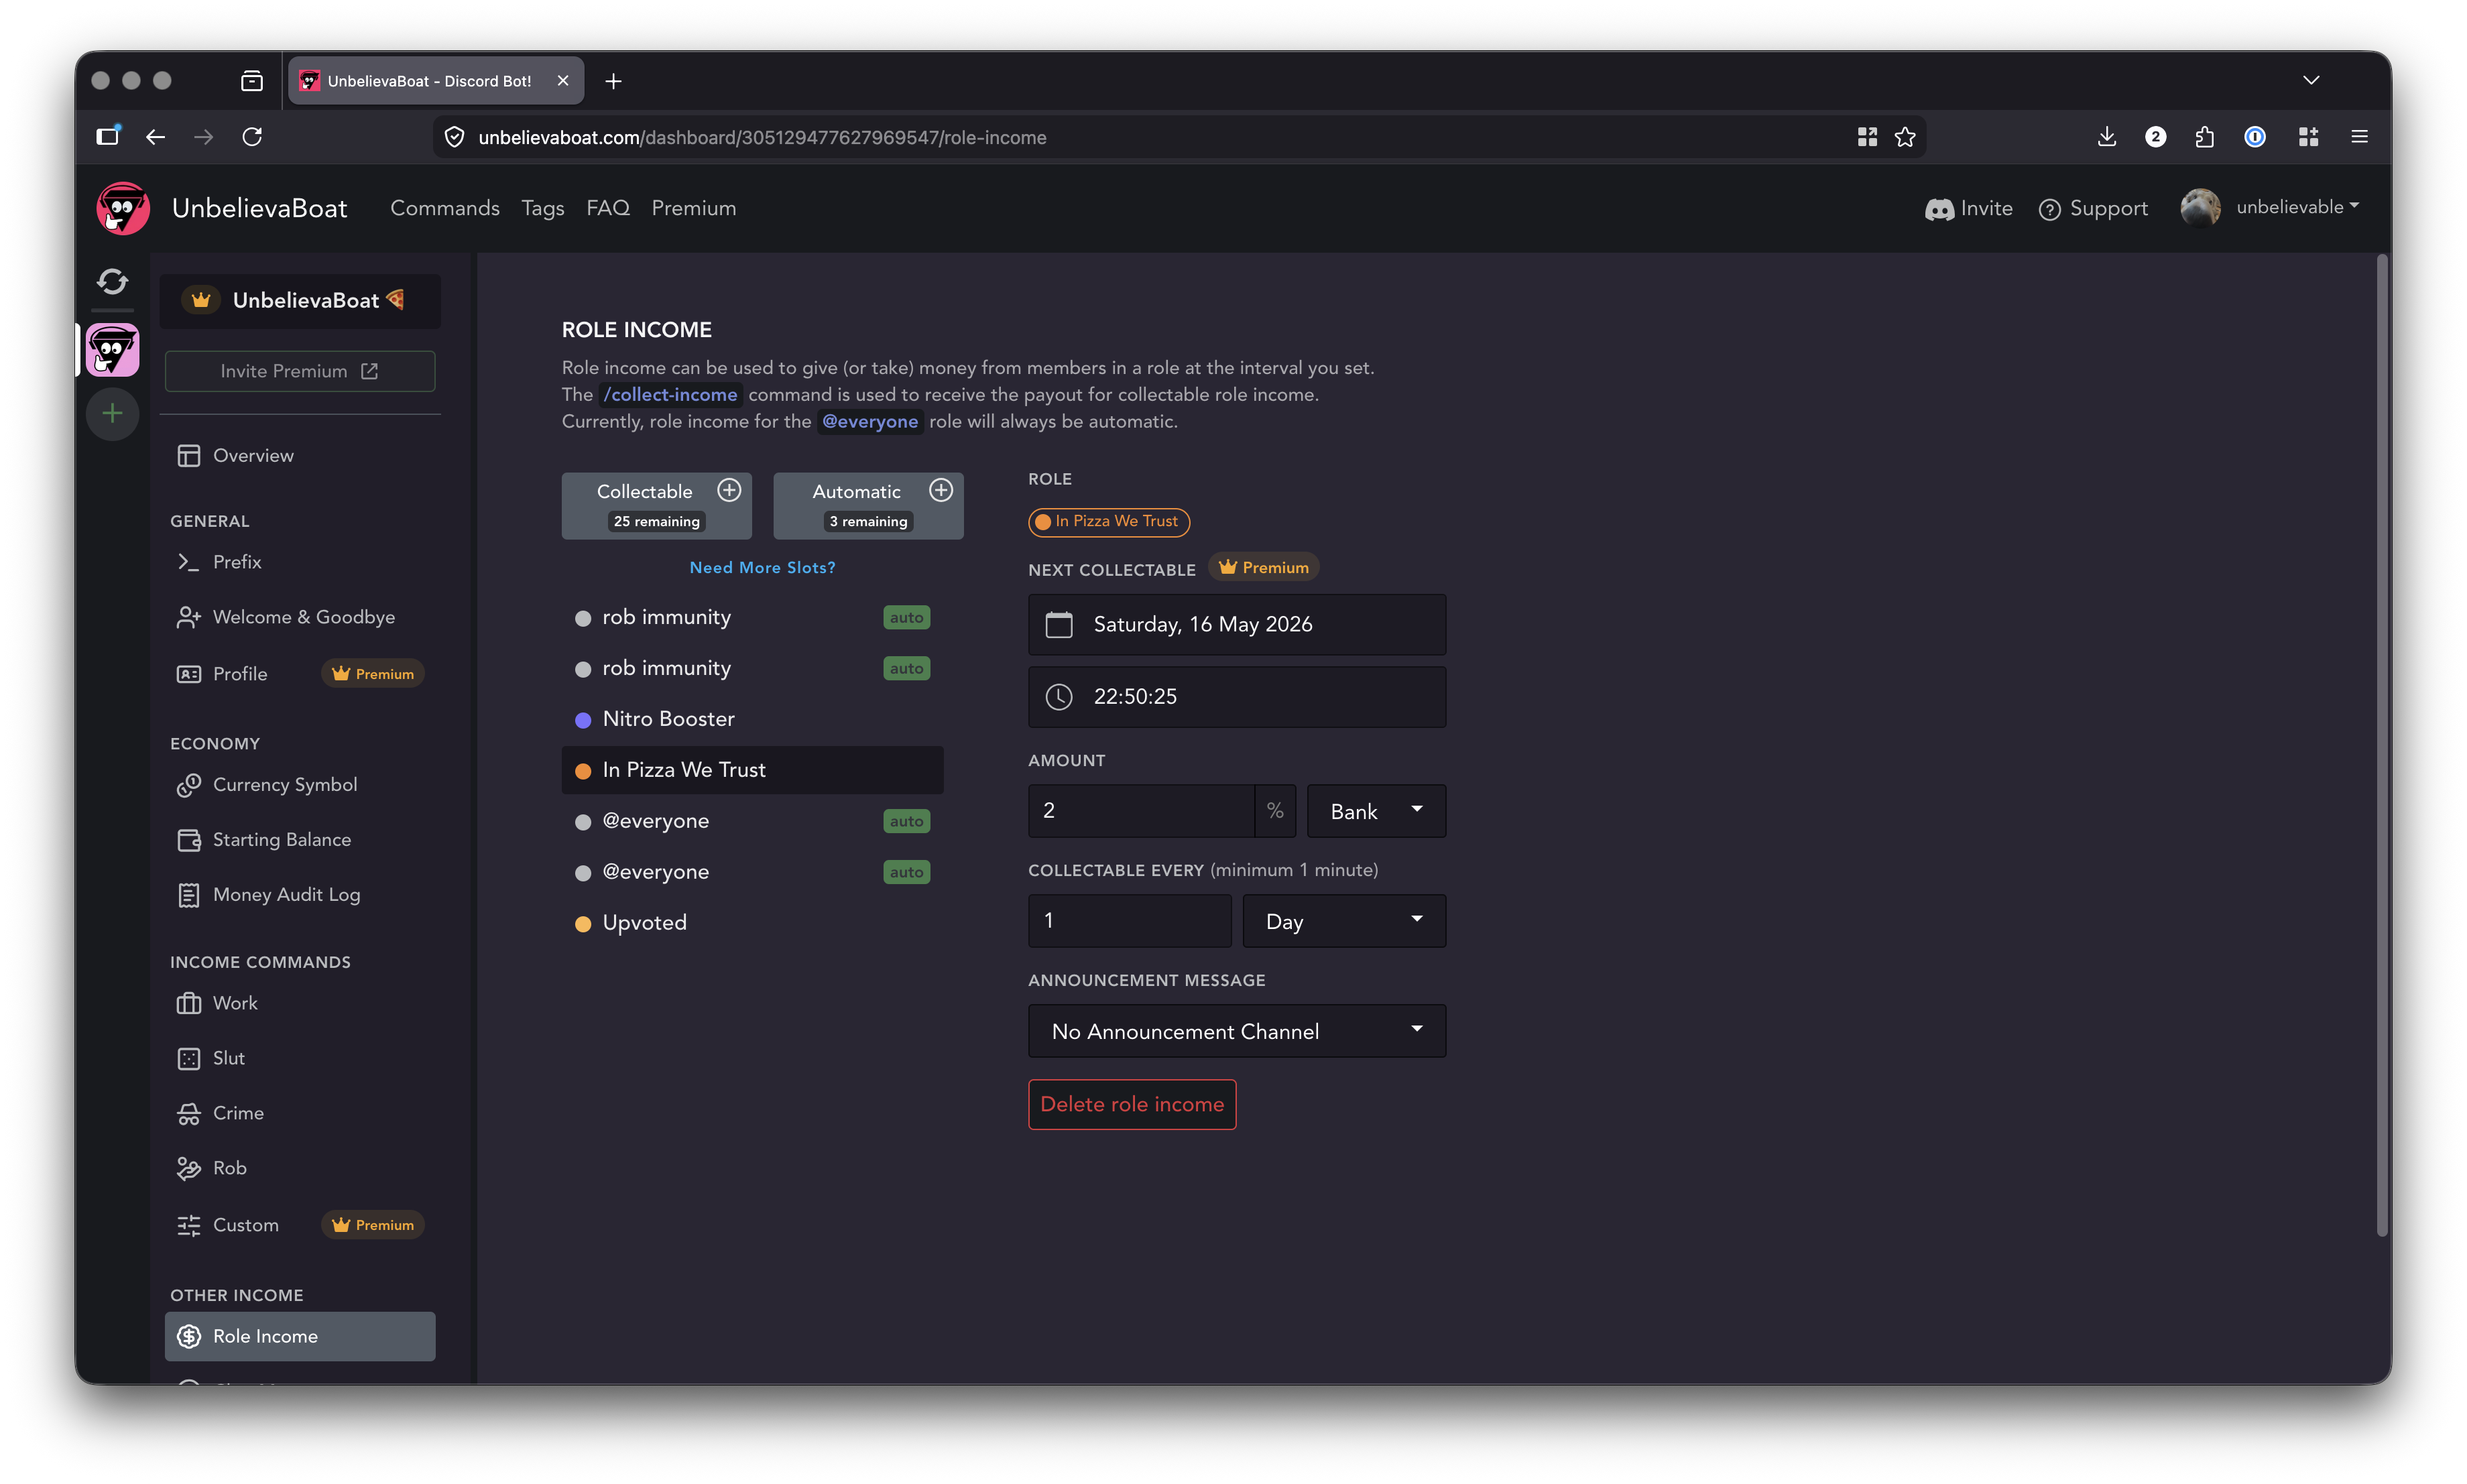
Task: Open the next collectable date calendar icon
Action: coord(1059,625)
